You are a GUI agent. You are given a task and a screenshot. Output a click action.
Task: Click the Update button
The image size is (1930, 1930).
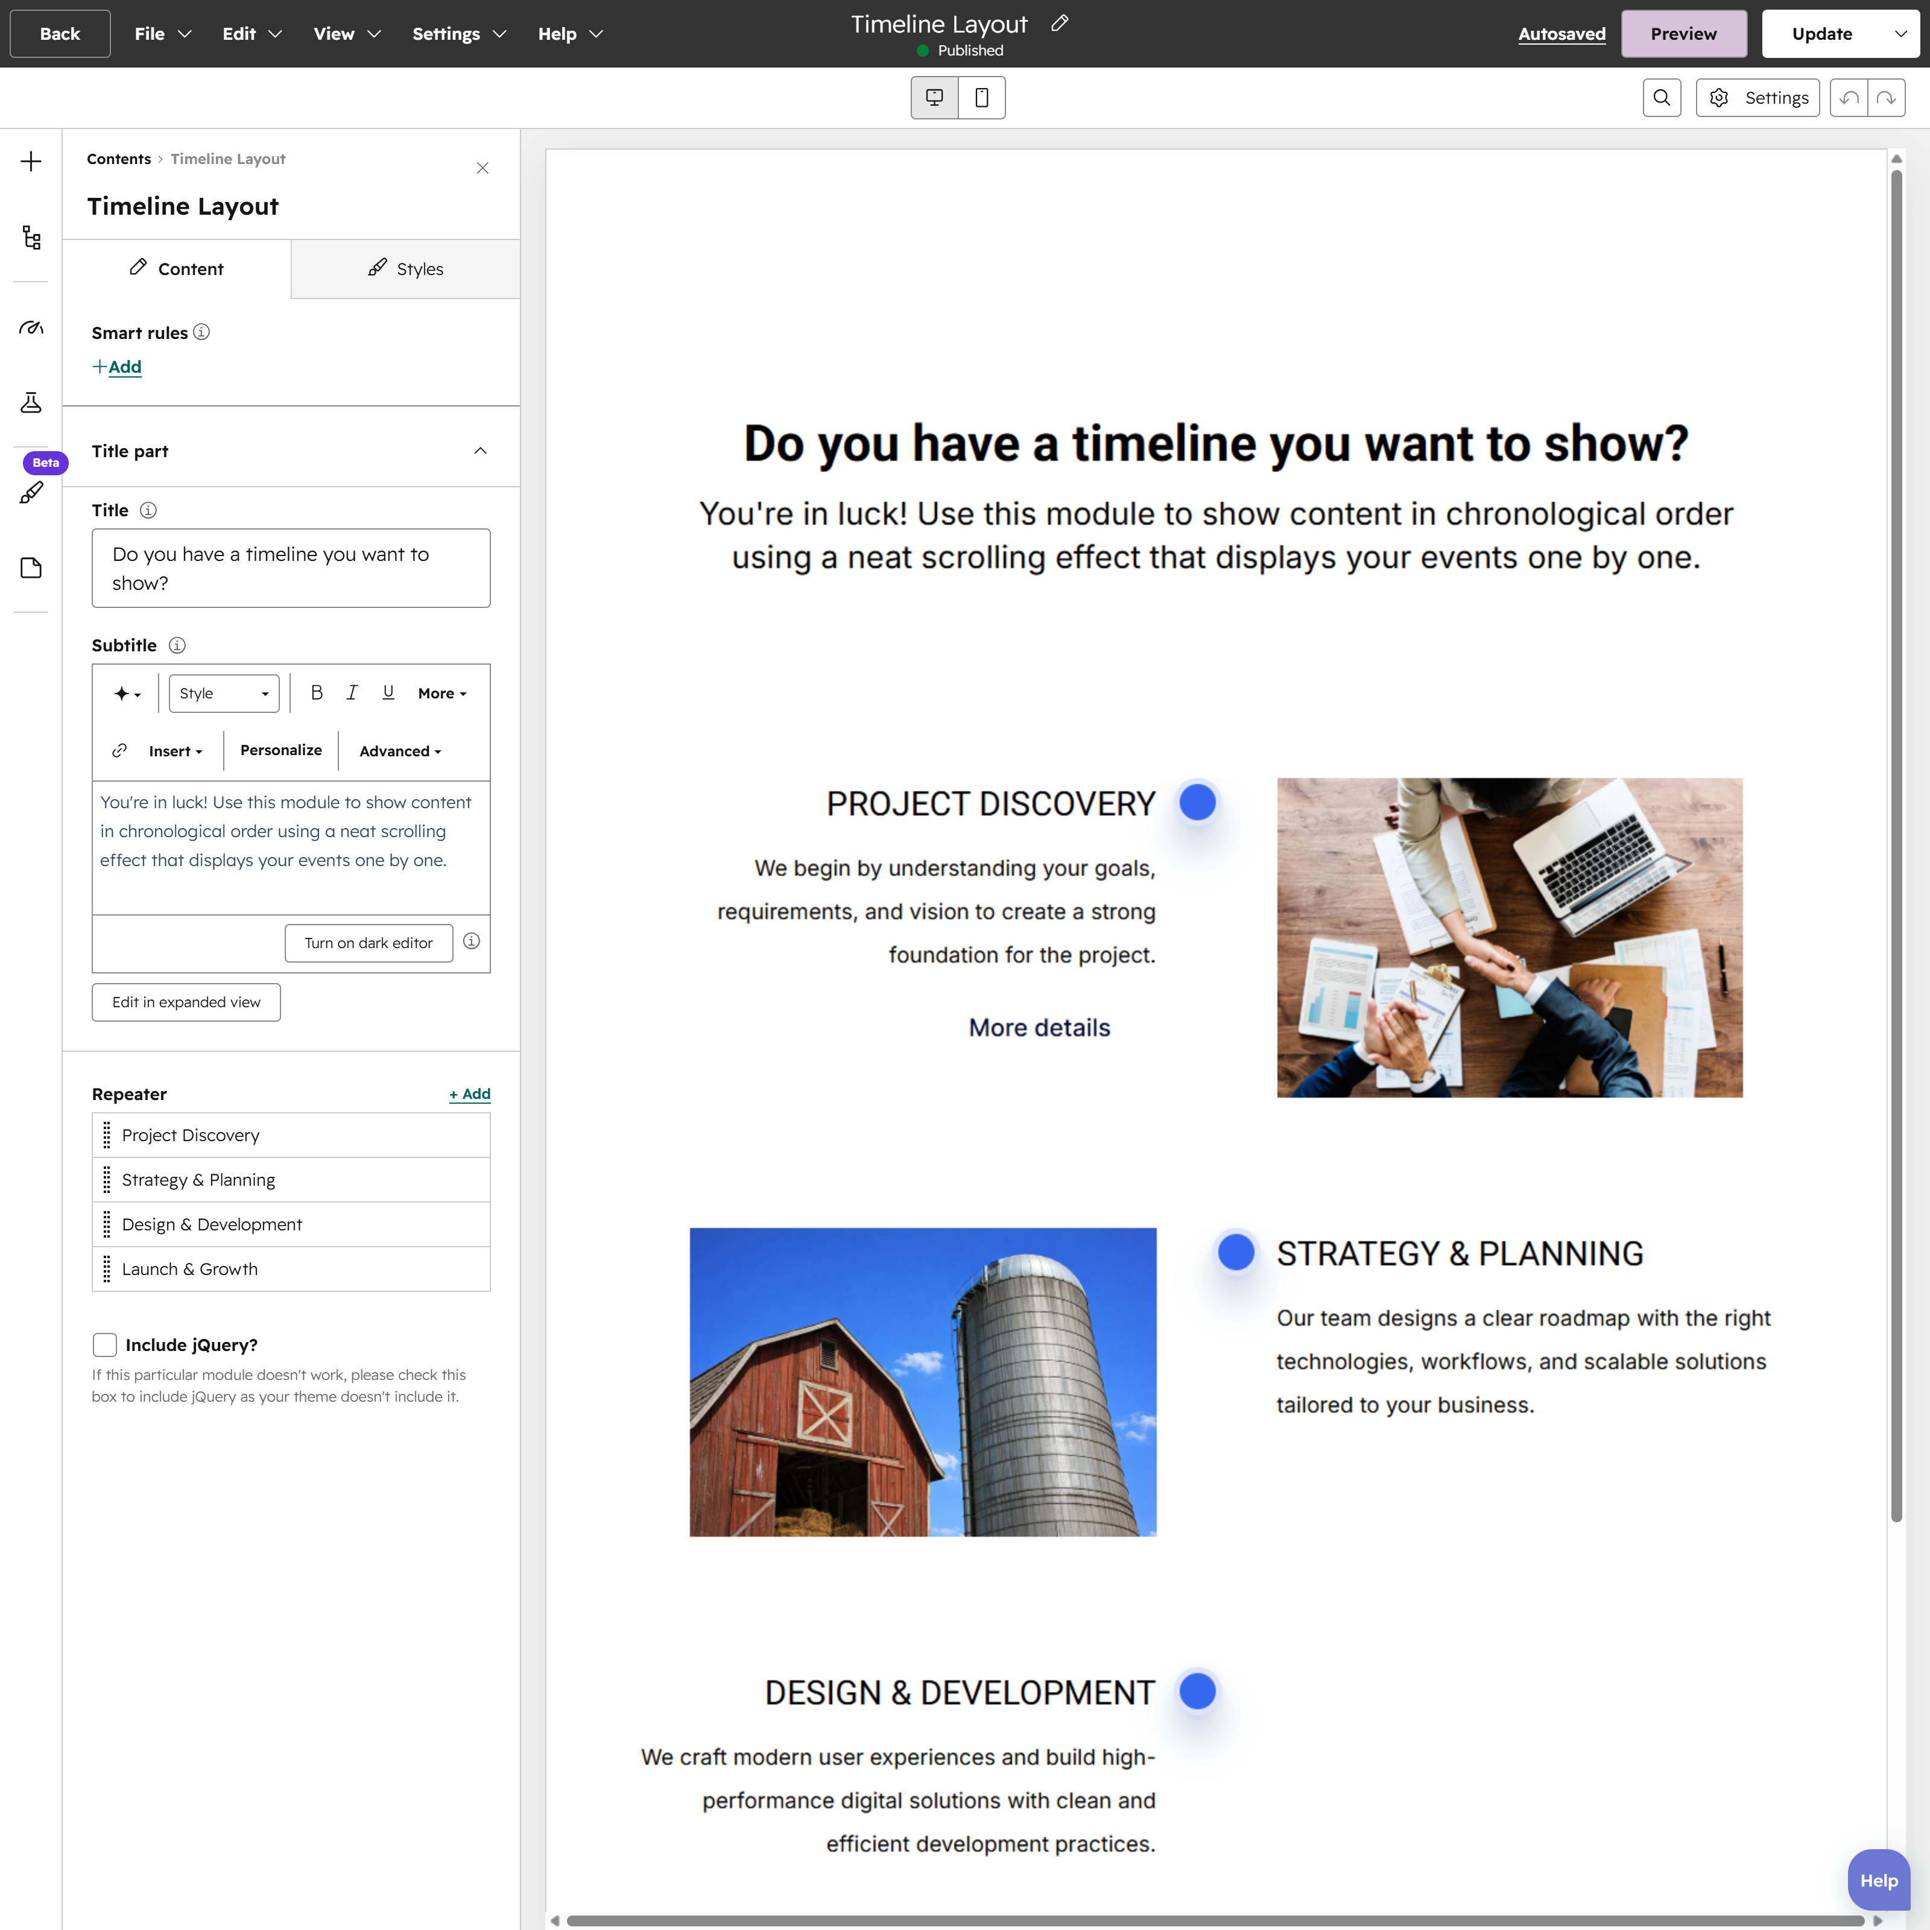[1822, 34]
